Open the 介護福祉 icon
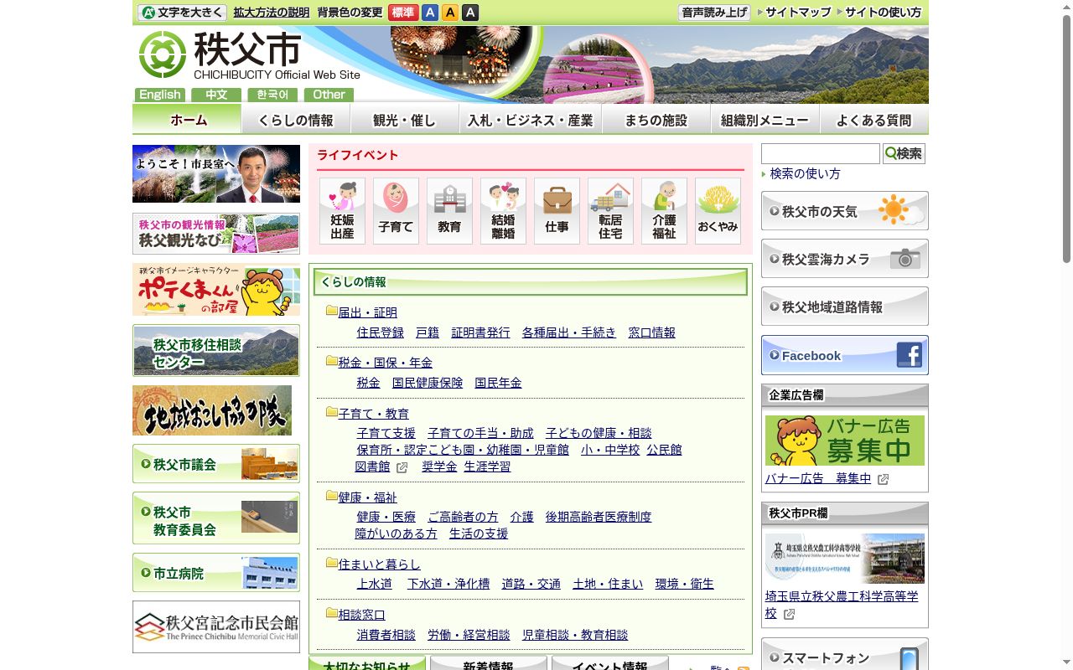Viewport: 1073px width, 670px height. 664,211
